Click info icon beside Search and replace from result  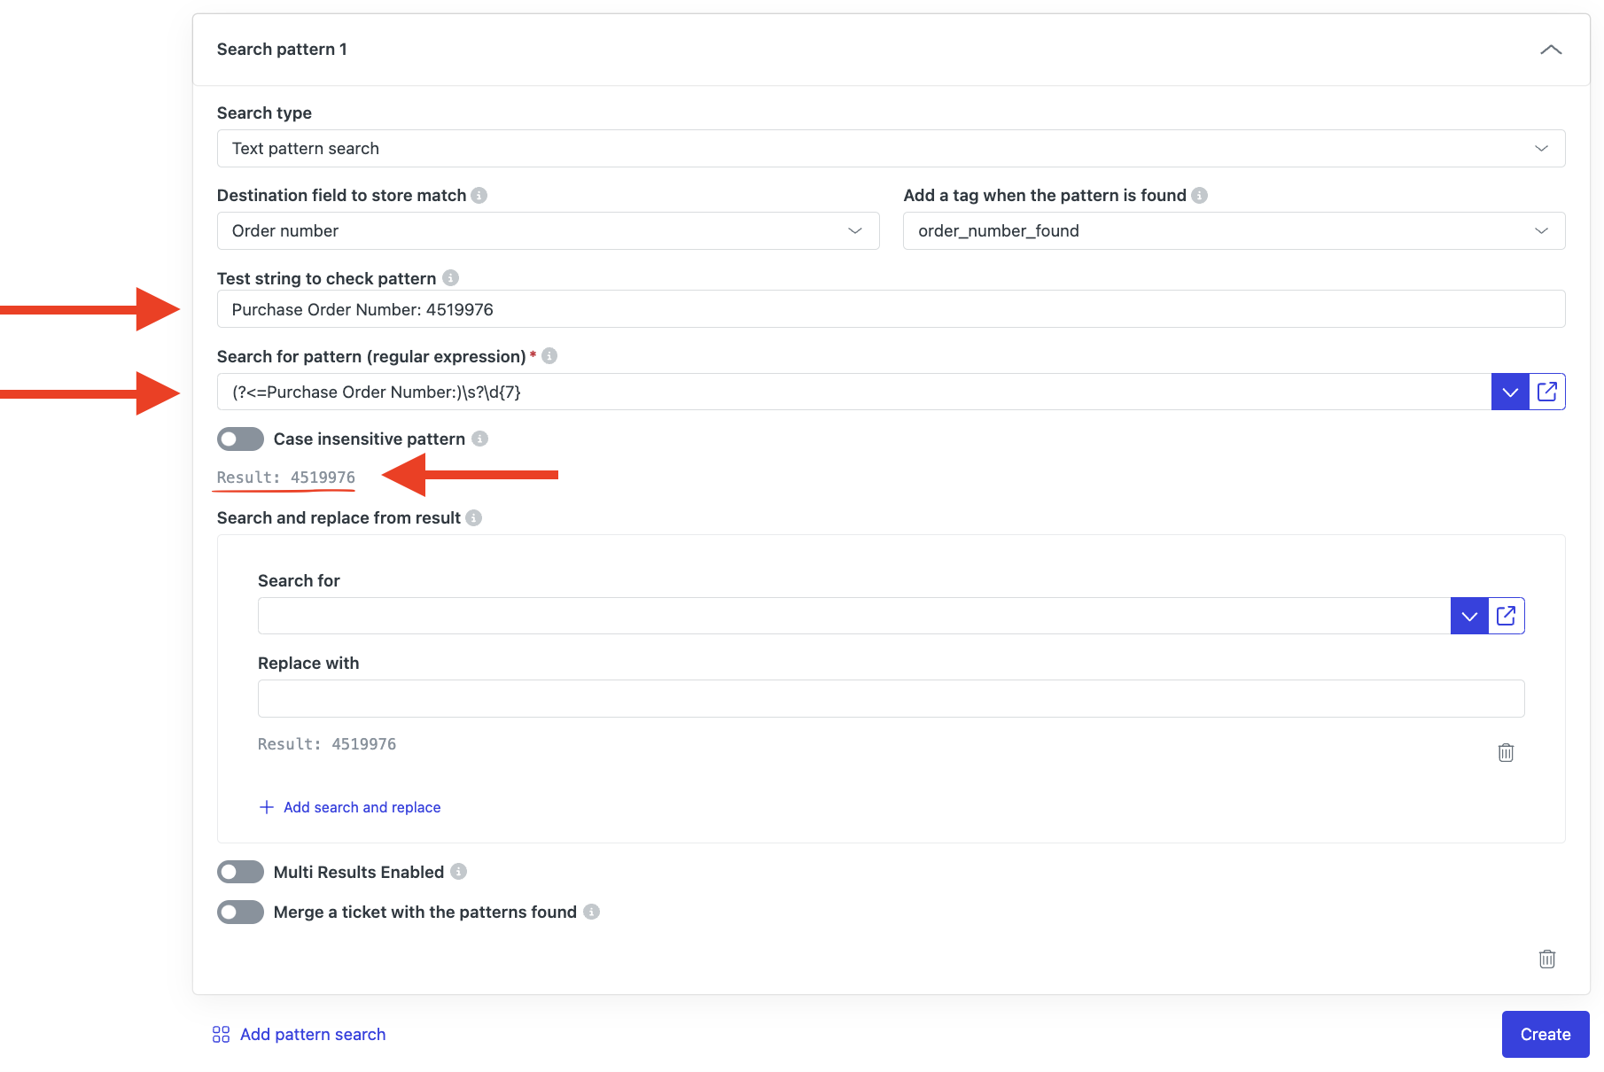point(474,517)
